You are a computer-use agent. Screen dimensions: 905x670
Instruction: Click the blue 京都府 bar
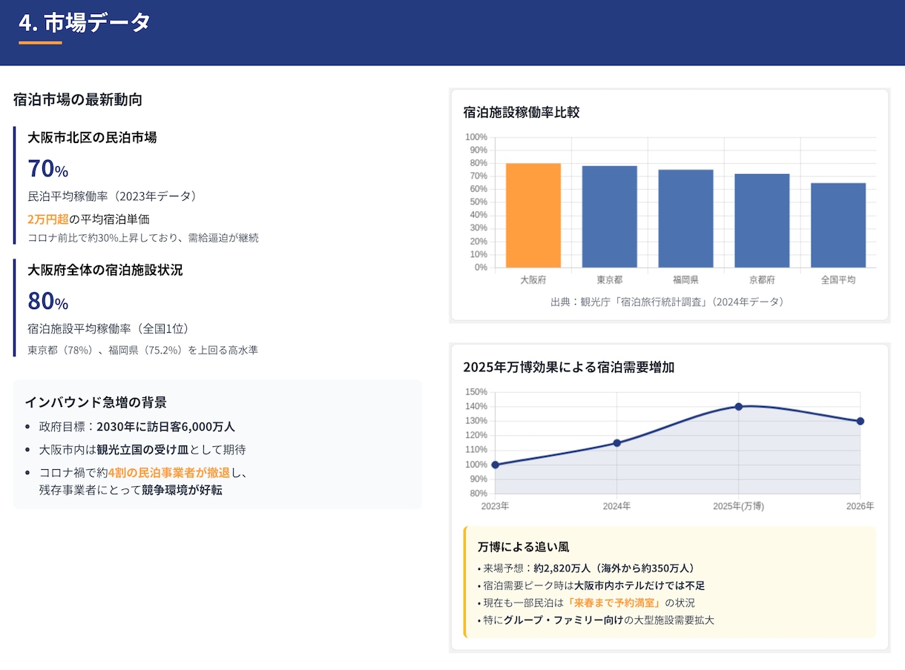[762, 221]
